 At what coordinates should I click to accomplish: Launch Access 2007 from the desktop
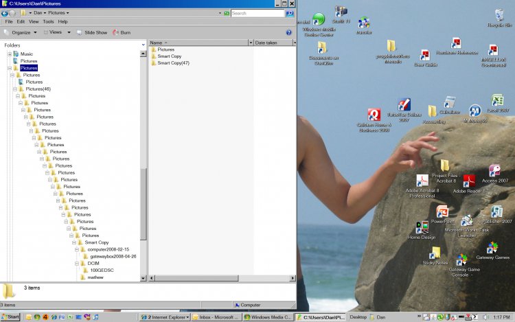pyautogui.click(x=494, y=174)
